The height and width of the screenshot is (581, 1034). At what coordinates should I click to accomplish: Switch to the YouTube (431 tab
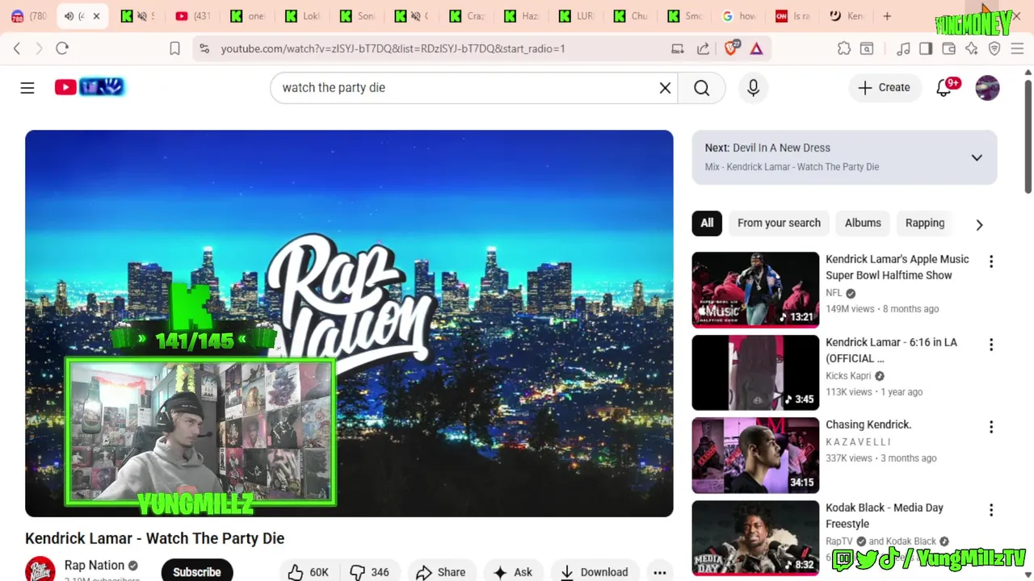[x=192, y=16]
